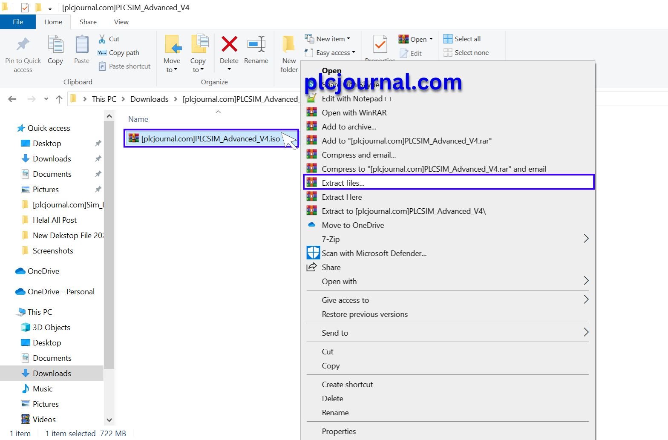Go up one folder level arrow
This screenshot has height=440, width=668.
tap(59, 99)
